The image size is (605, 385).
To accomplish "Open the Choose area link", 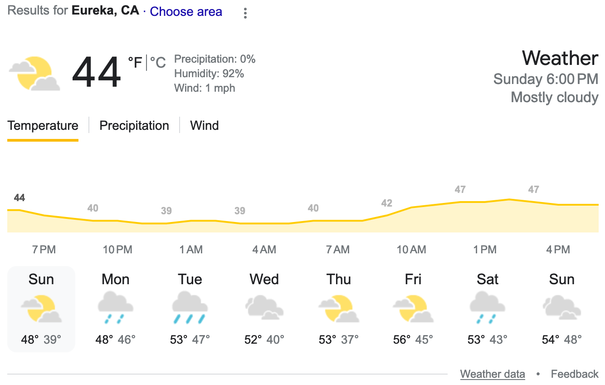I will [186, 12].
